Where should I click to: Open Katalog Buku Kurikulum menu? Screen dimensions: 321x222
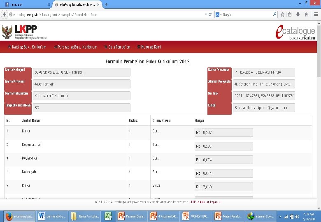(x=27, y=47)
